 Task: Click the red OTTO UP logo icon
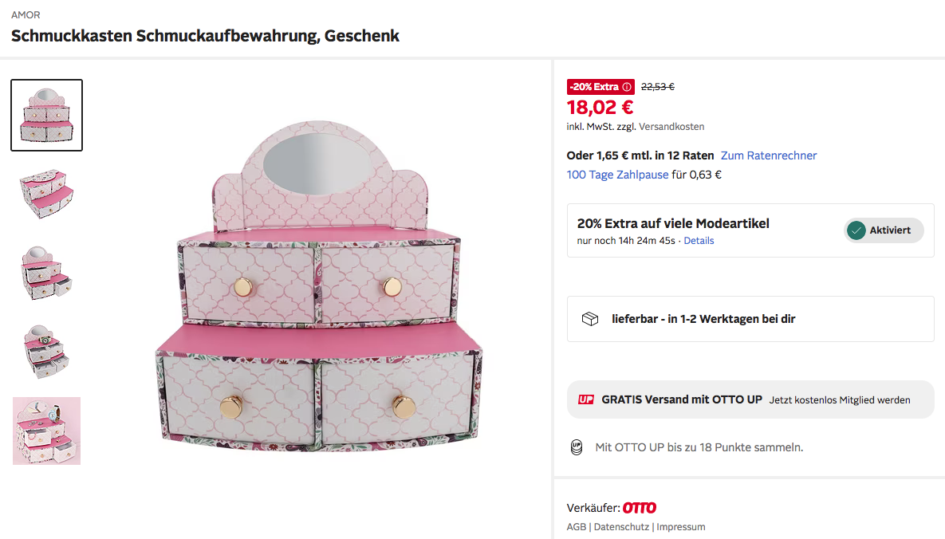pos(586,399)
